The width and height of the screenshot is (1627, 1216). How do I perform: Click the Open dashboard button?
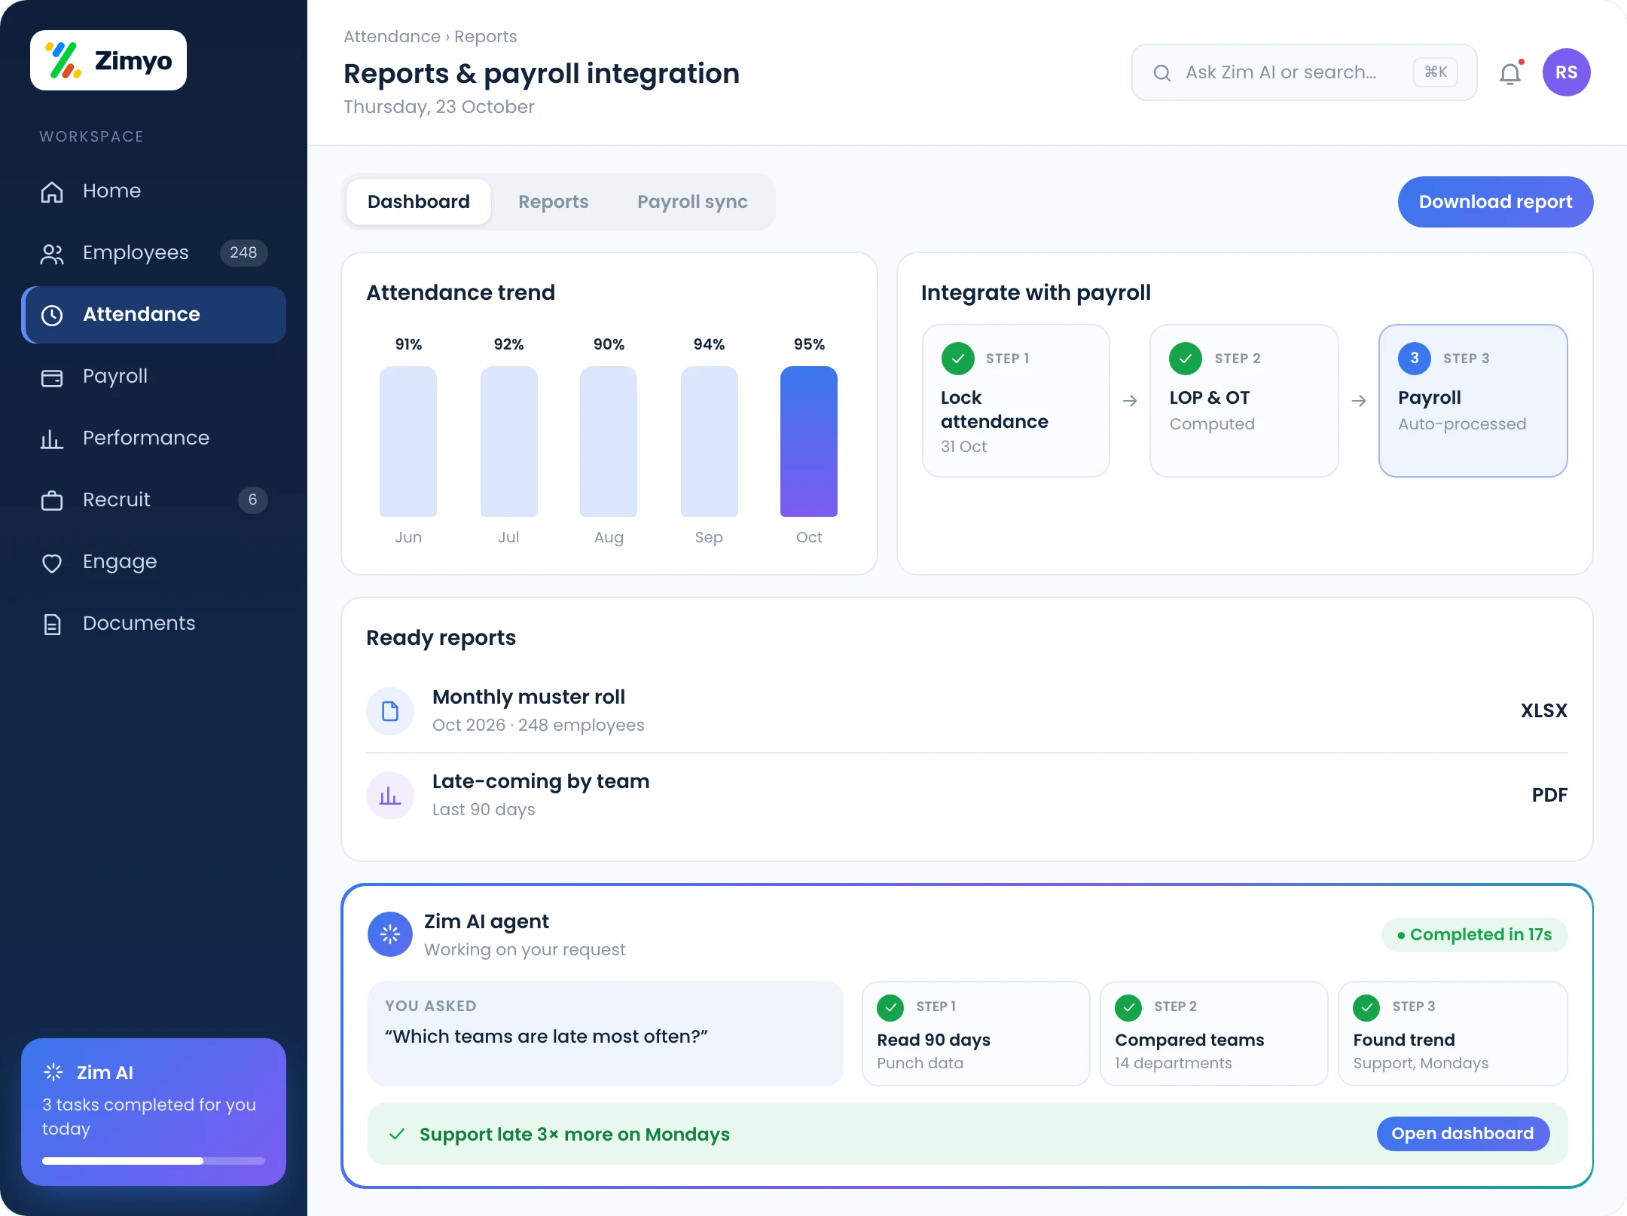pyautogui.click(x=1463, y=1133)
